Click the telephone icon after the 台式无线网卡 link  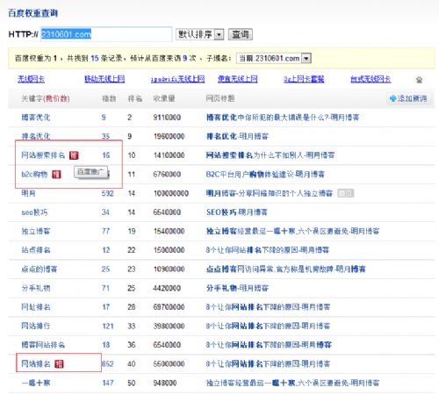tap(419, 79)
